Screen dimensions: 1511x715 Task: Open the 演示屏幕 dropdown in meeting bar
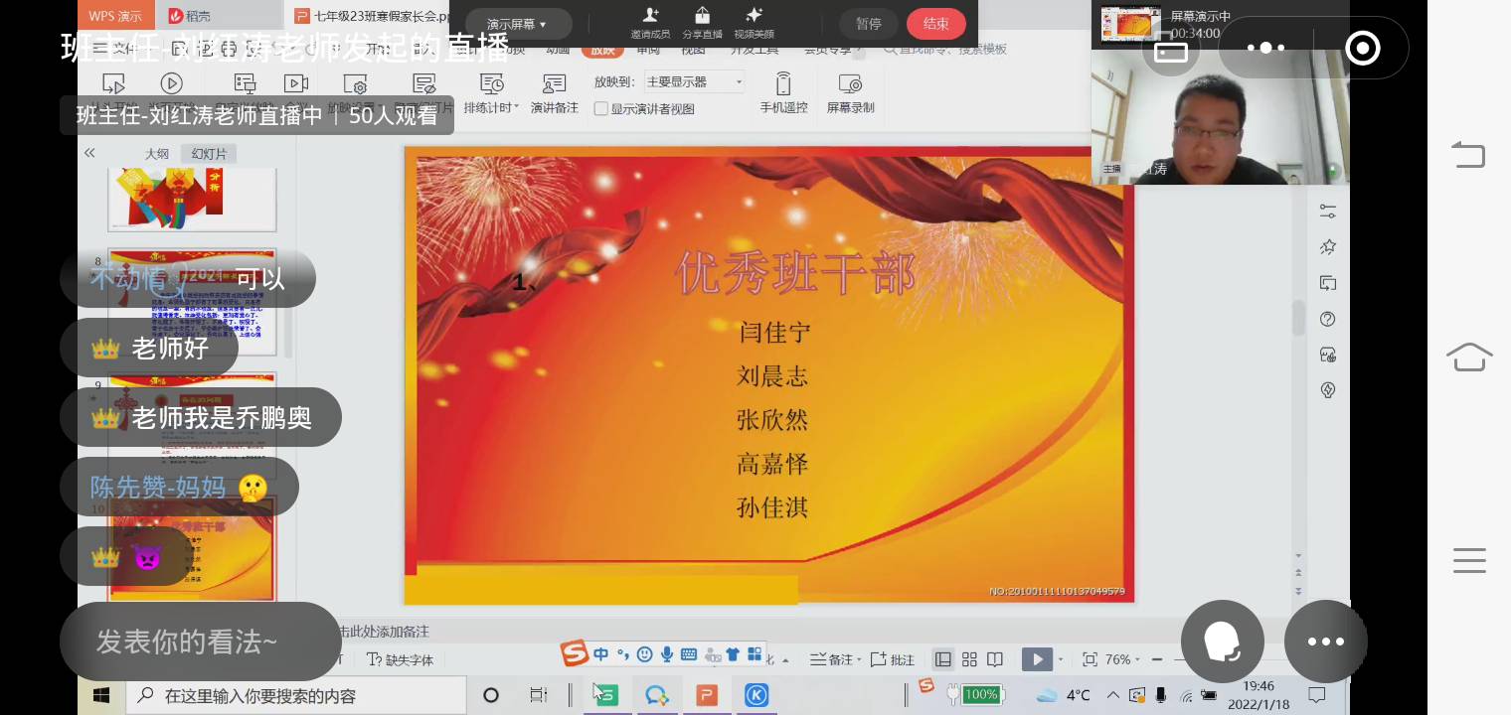tap(517, 24)
